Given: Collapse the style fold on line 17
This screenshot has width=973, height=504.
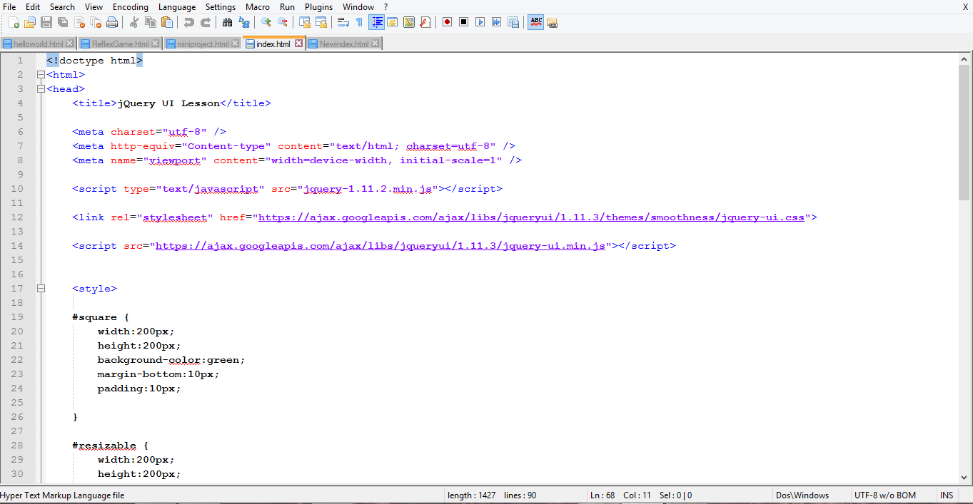Looking at the screenshot, I should click(41, 289).
